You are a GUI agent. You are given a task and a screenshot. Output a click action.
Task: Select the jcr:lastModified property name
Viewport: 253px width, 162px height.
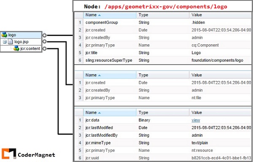pos(99,128)
